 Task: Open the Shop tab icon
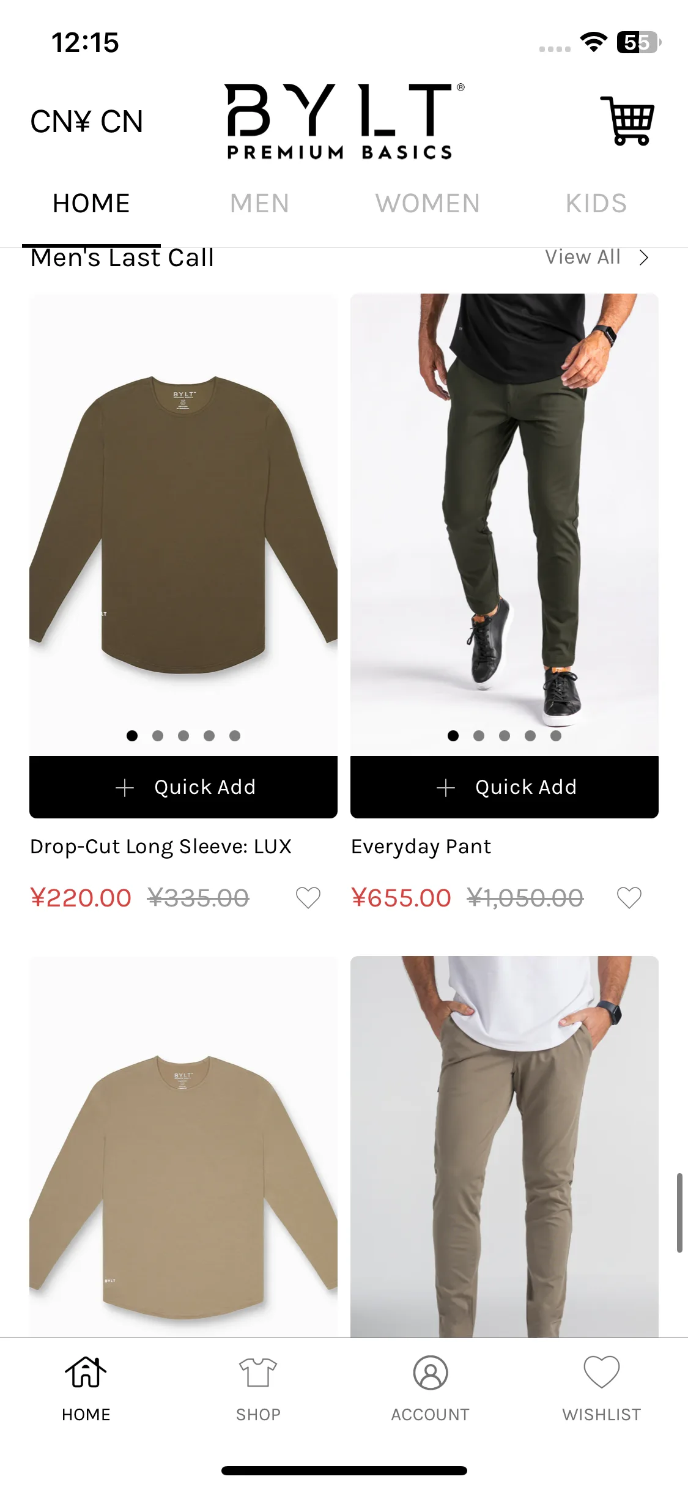click(257, 1373)
